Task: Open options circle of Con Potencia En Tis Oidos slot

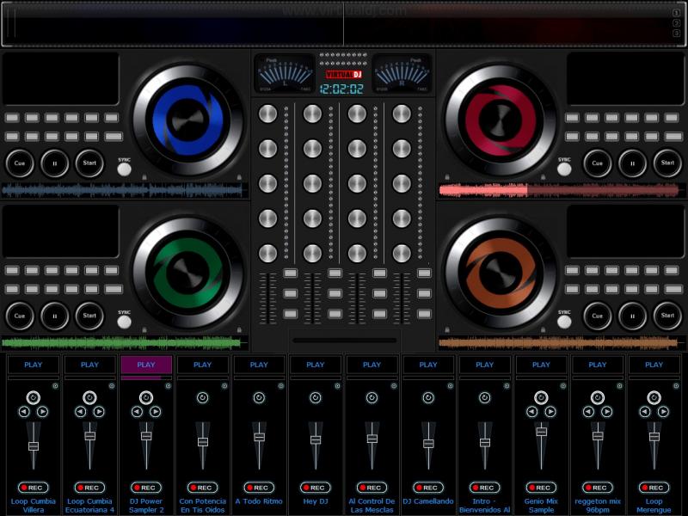Action: coord(224,386)
